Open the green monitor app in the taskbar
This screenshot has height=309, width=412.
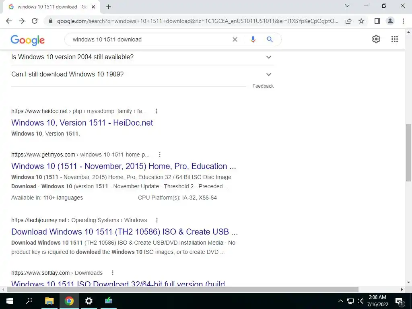109,301
